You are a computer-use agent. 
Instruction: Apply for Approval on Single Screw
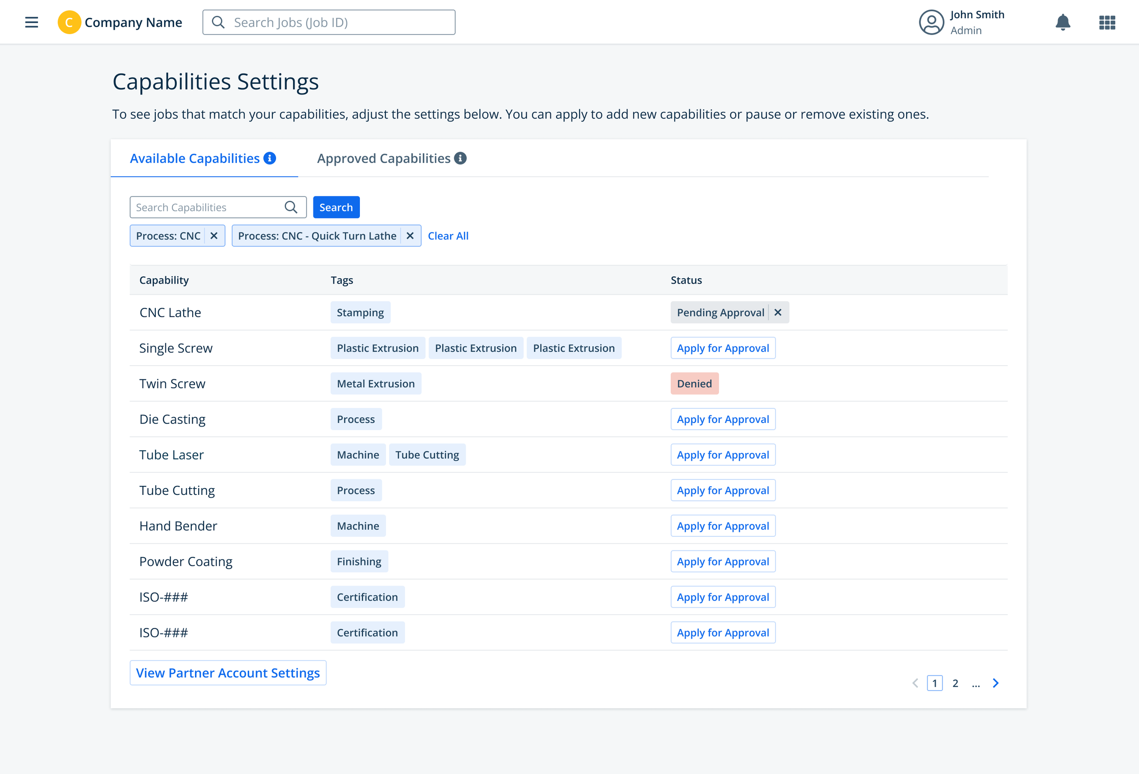point(723,348)
